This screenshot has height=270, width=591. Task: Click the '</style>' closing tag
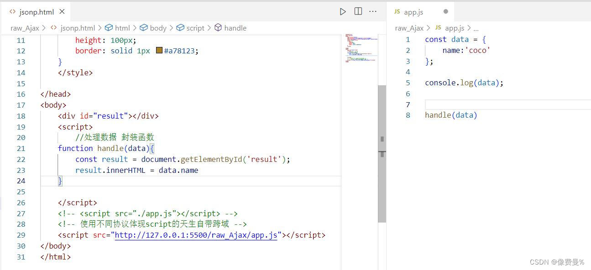pyautogui.click(x=75, y=73)
